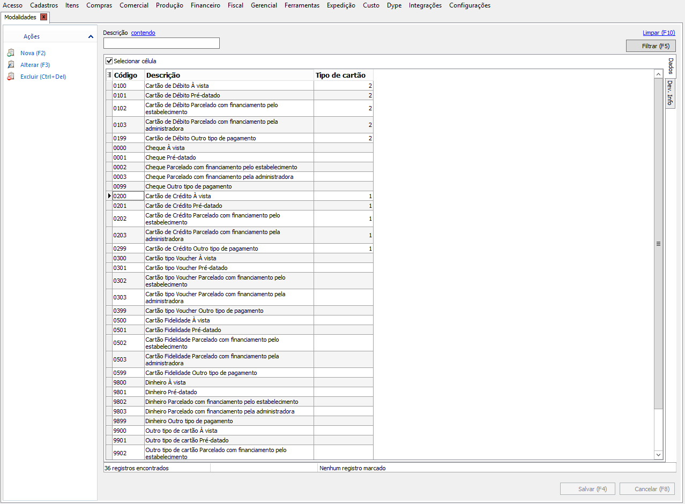This screenshot has width=685, height=504.
Task: Click the Filtrar (F5) button
Action: (x=651, y=46)
